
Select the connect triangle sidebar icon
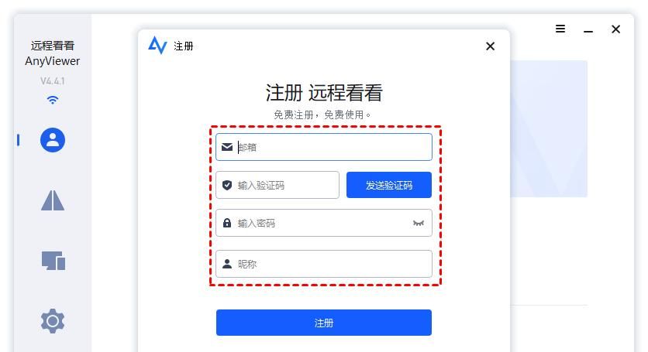[53, 200]
